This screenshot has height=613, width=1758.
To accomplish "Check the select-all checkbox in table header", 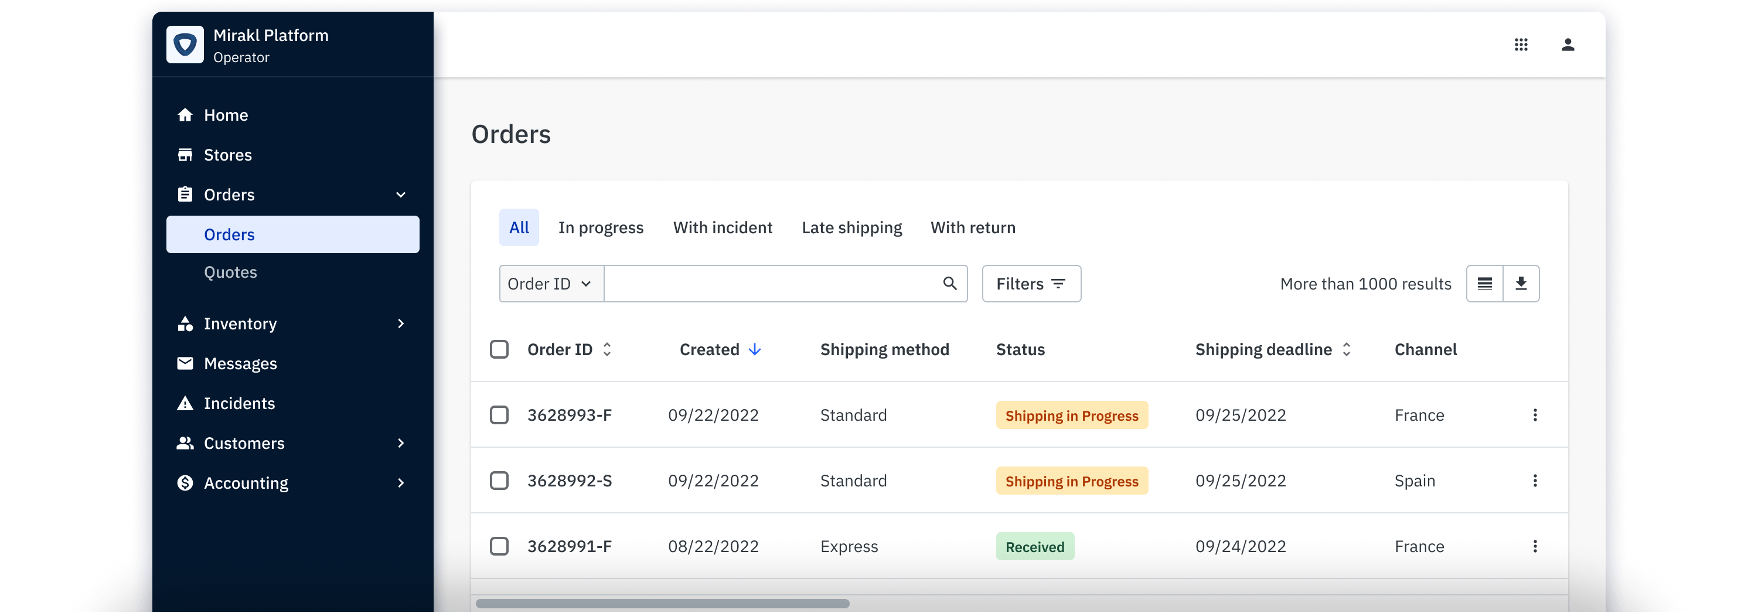I will (499, 349).
